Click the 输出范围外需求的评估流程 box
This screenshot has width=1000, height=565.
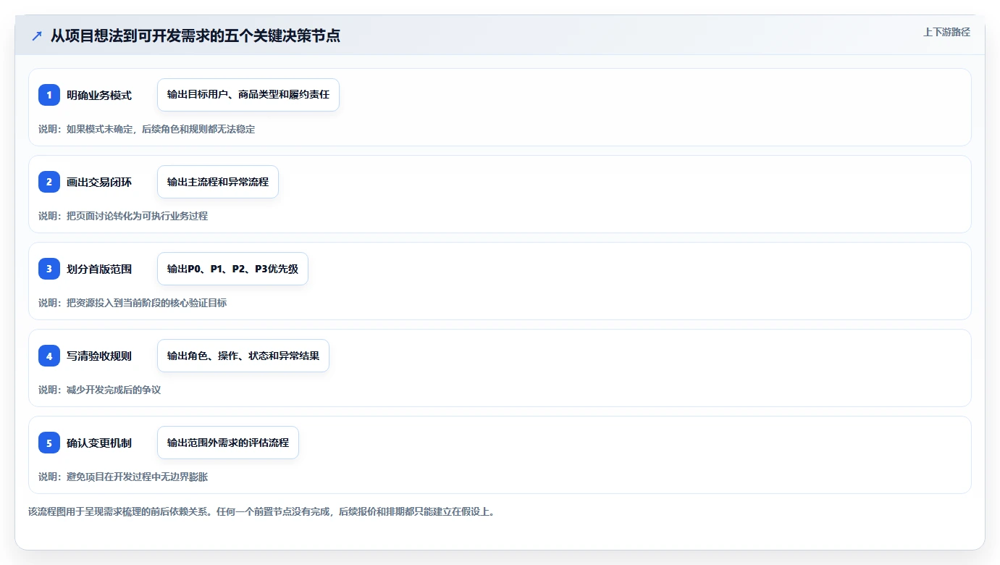pos(228,443)
